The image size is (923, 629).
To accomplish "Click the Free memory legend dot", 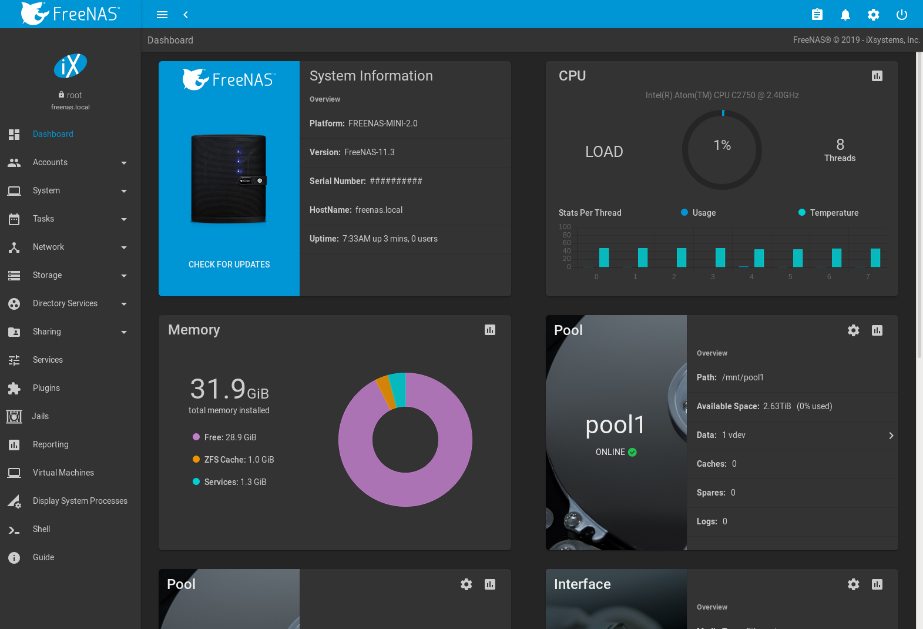I will [x=196, y=437].
